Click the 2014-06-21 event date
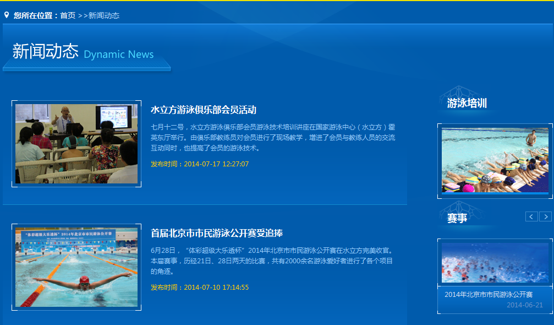The height and width of the screenshot is (325, 554). (x=524, y=305)
